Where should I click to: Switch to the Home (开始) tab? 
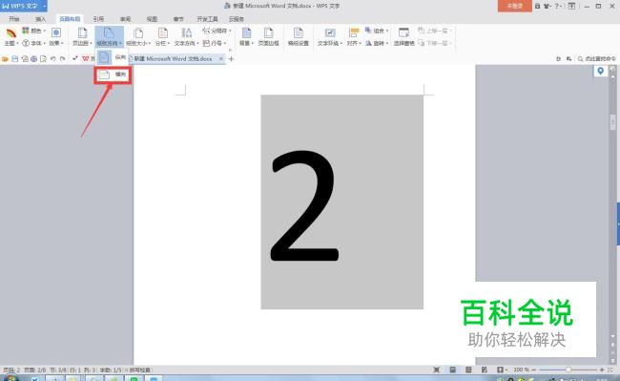point(14,19)
